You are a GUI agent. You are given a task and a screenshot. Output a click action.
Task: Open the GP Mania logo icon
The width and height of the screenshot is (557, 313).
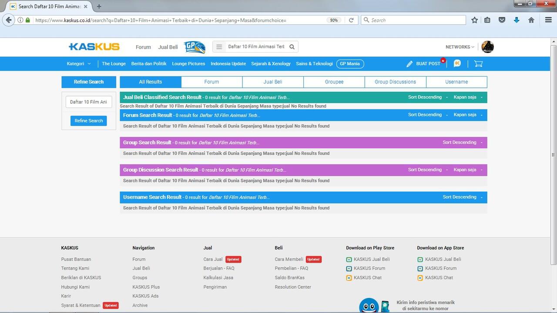[x=194, y=47]
